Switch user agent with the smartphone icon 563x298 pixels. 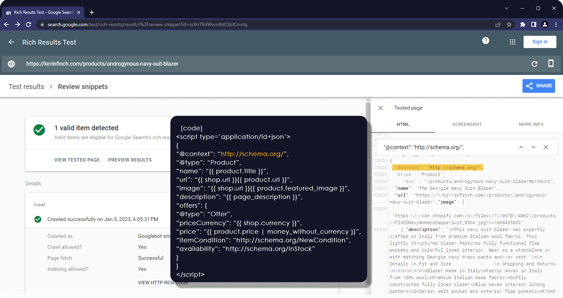551,63
